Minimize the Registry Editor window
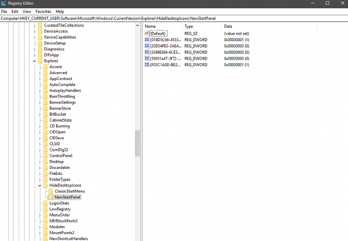 tap(312, 3)
